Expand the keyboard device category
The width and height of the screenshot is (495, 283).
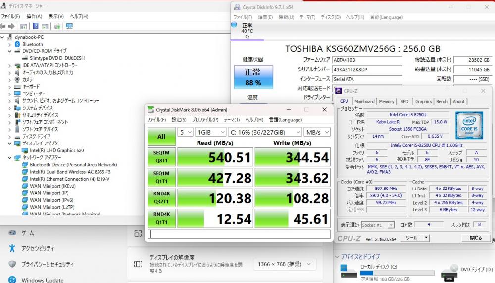click(9, 87)
